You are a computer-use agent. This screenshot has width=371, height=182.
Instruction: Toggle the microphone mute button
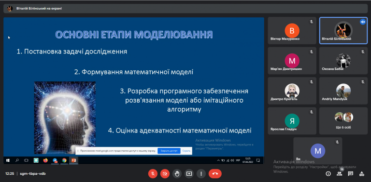[x=153, y=174]
